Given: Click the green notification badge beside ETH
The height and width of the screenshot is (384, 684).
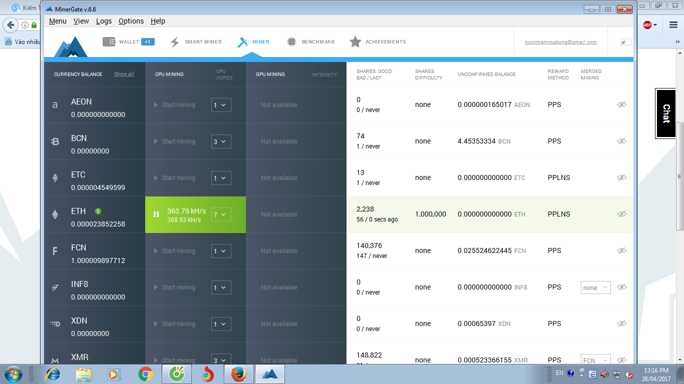Looking at the screenshot, I should [99, 211].
